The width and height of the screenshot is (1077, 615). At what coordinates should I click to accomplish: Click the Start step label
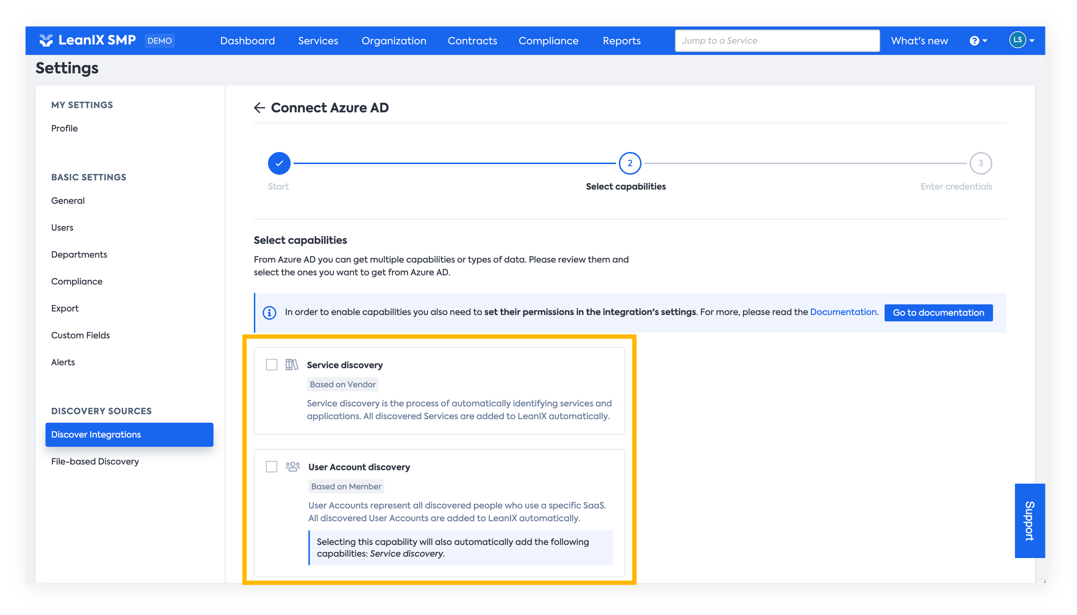click(x=278, y=186)
